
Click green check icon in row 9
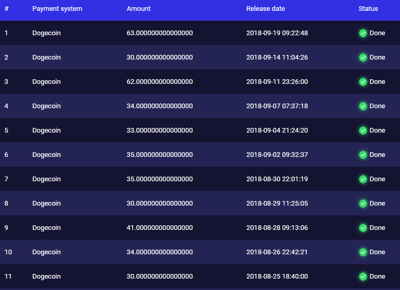pos(363,228)
